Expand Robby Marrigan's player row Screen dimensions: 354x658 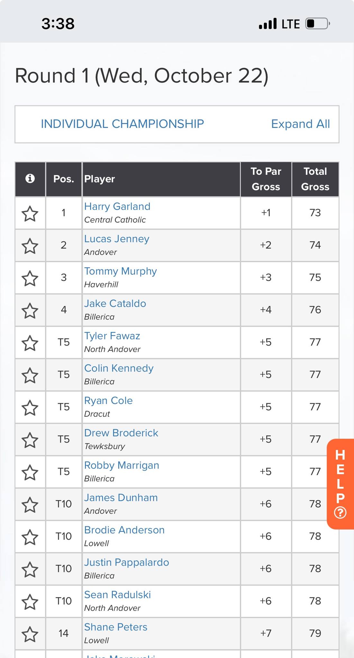(122, 465)
